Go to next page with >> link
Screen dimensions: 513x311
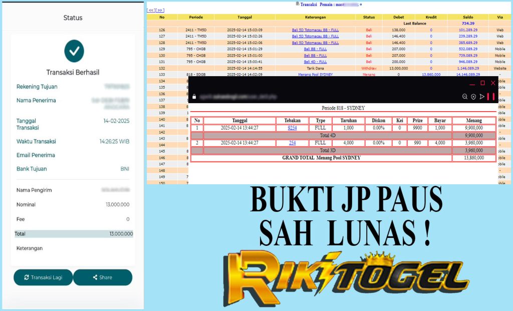(x=160, y=10)
